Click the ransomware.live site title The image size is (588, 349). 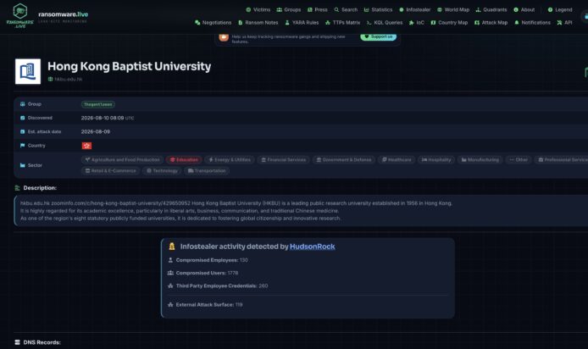point(63,14)
